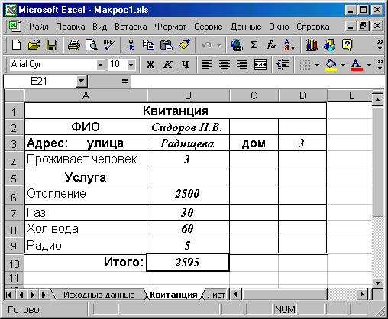Switch to Исходные данные sheet tab
The image size is (388, 319).
click(x=99, y=295)
